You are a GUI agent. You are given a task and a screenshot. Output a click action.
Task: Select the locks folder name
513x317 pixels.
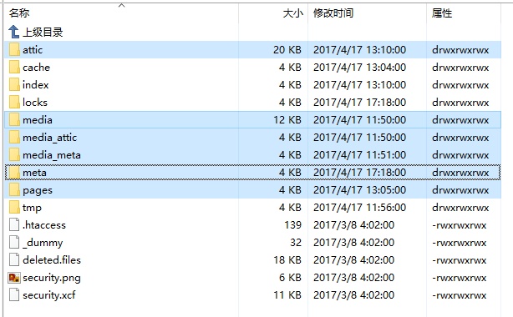(x=35, y=103)
